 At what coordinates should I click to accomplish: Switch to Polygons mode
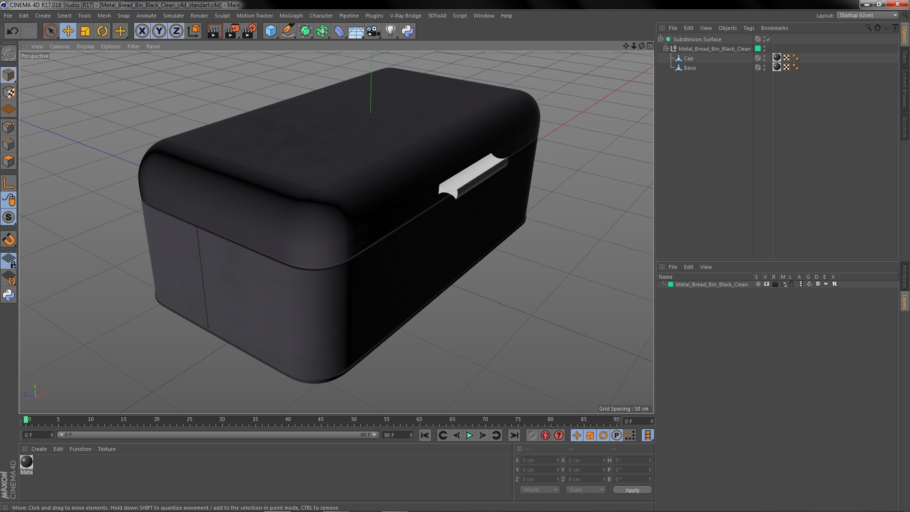[x=9, y=161]
